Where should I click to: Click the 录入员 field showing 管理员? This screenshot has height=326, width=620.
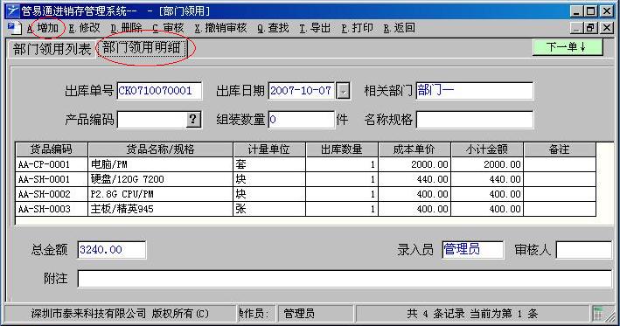coord(472,250)
